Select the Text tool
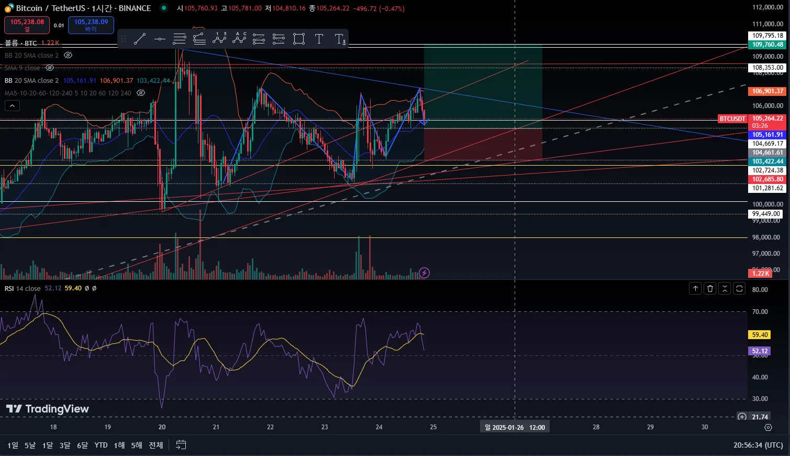Viewport: 790px width, 456px height. (x=319, y=39)
